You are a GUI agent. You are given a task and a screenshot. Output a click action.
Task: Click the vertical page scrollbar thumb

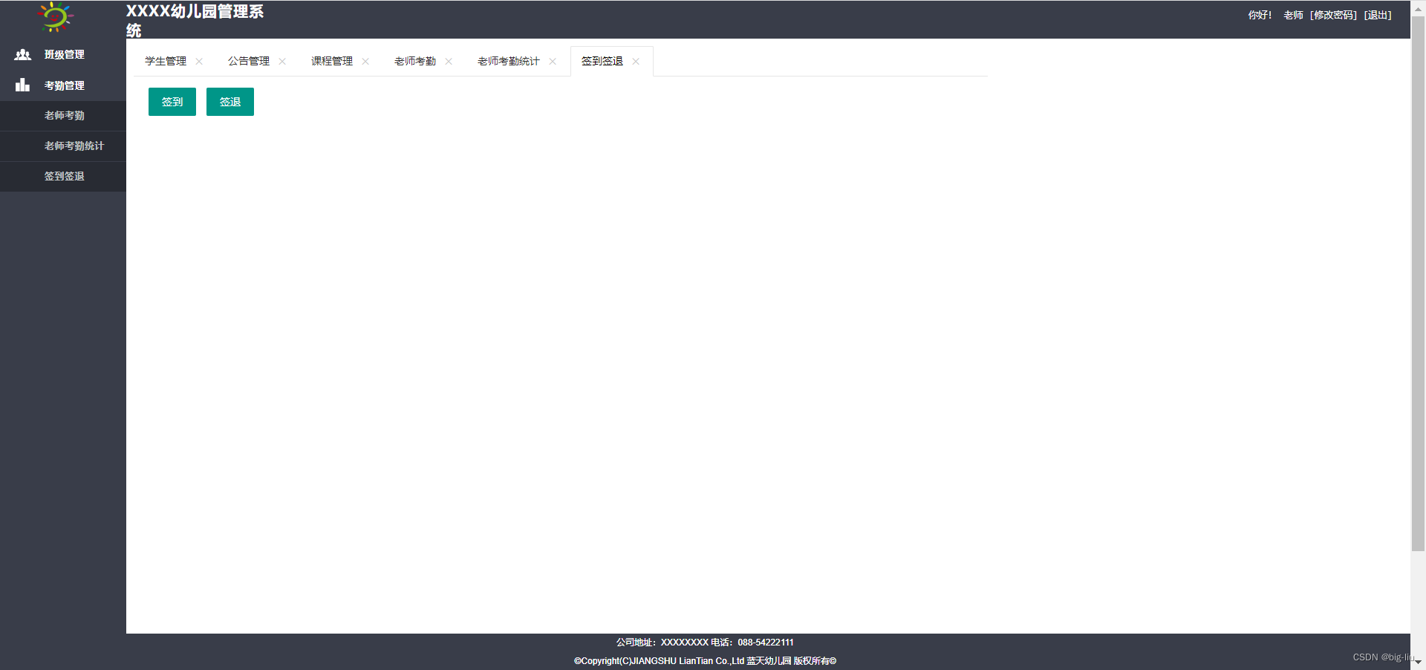1418,284
